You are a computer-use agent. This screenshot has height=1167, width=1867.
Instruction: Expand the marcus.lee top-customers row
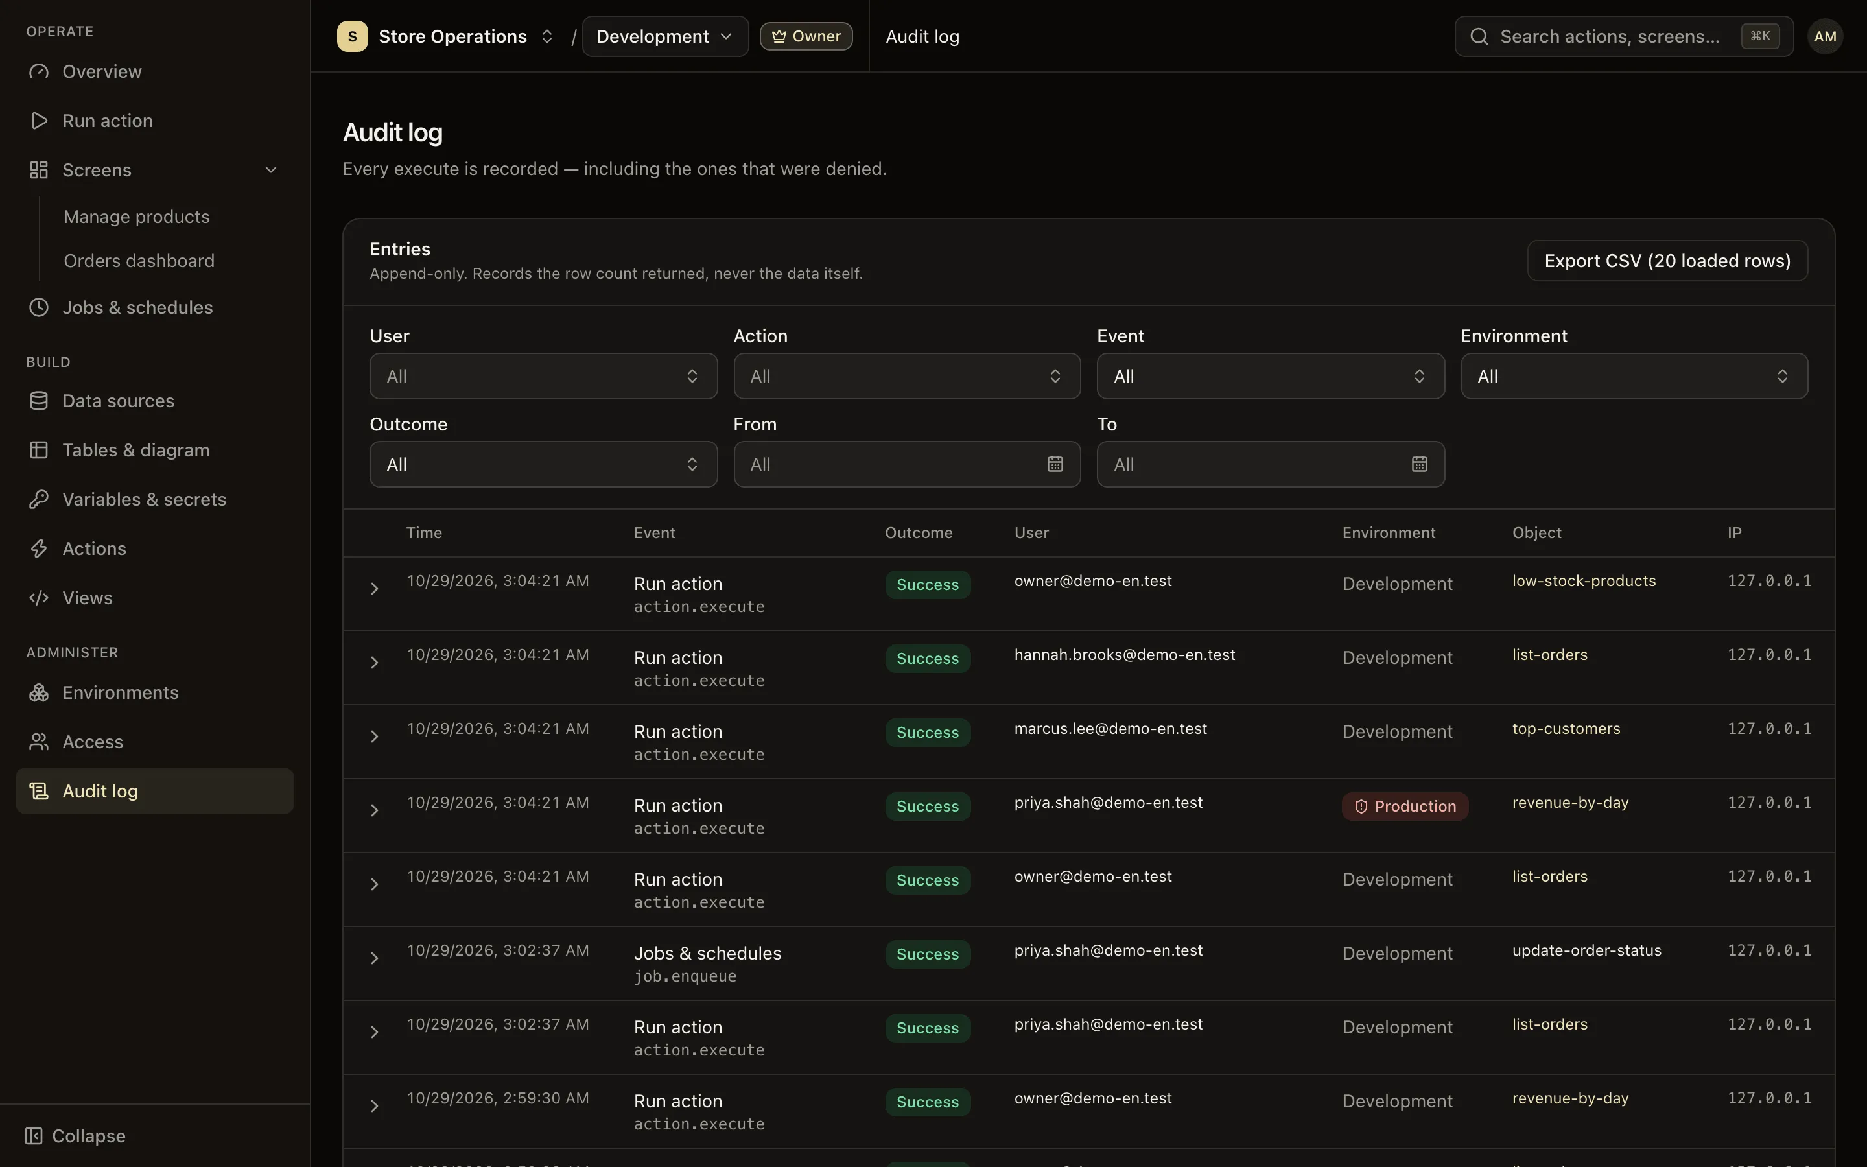[x=374, y=737]
